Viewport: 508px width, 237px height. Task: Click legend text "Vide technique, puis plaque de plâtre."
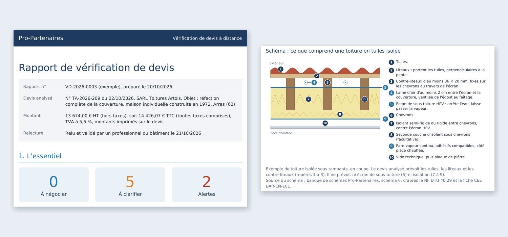click(431, 157)
